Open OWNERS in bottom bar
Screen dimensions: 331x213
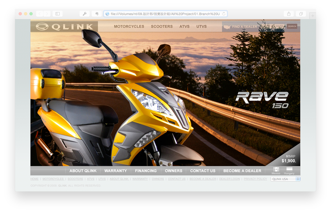173,171
